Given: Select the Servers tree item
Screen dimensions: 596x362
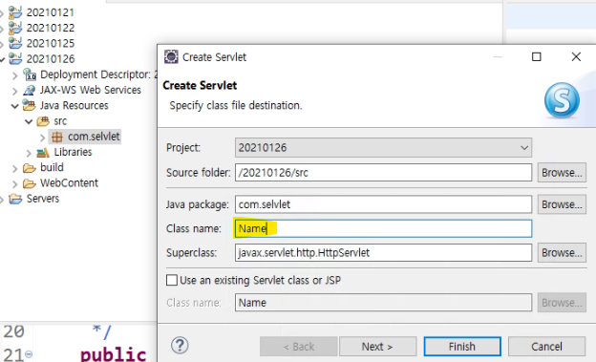Looking at the screenshot, I should click(x=43, y=199).
